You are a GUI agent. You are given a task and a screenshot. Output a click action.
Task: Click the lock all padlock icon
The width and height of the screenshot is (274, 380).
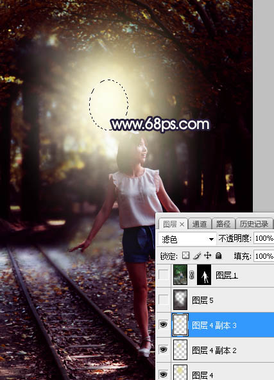coord(219,255)
